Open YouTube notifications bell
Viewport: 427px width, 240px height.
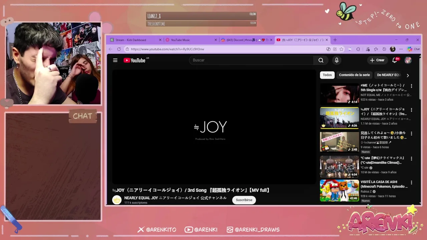click(395, 60)
